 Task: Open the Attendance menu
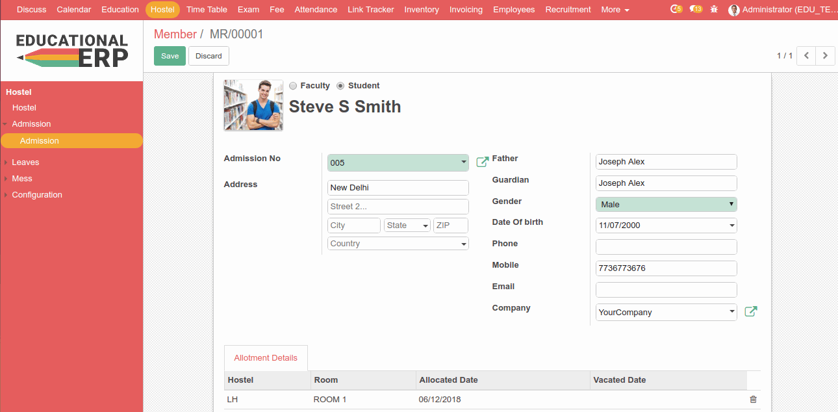[316, 10]
